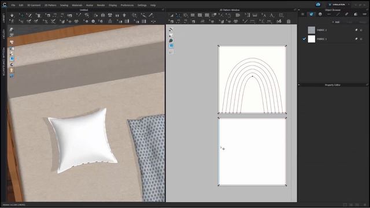Select the highlighted Edit Pattern tool
The width and height of the screenshot is (370, 208).
(178, 16)
